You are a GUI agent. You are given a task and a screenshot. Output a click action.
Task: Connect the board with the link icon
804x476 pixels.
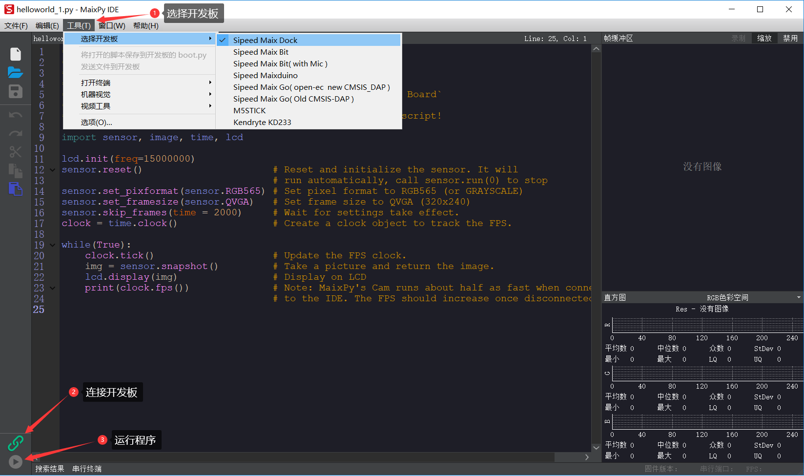tap(16, 443)
